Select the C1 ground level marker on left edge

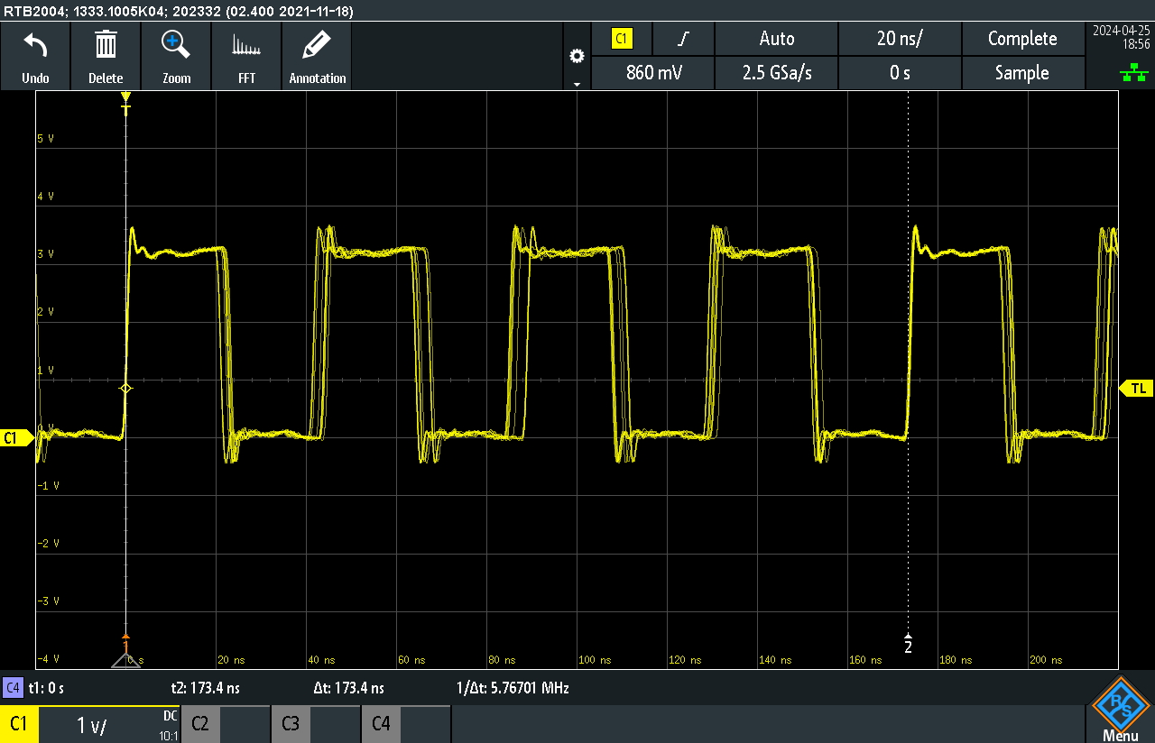pyautogui.click(x=15, y=438)
